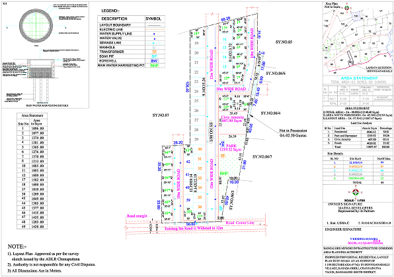
Task: Click the horizontal 10m WIDE ROAD label
Action: pos(231,89)
